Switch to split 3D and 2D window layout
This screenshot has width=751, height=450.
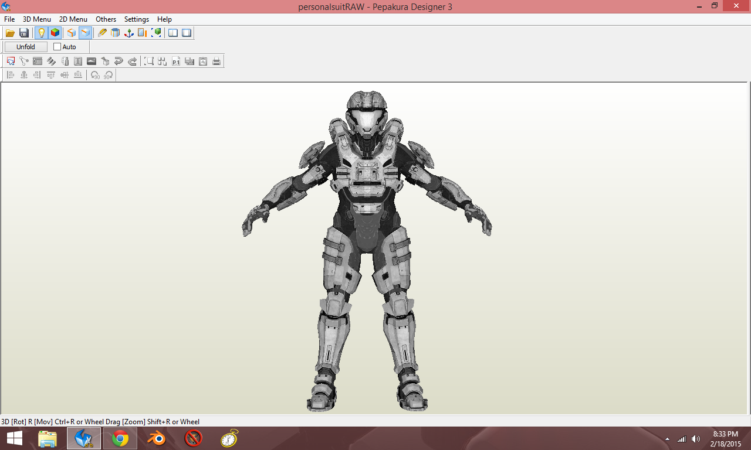click(x=173, y=33)
